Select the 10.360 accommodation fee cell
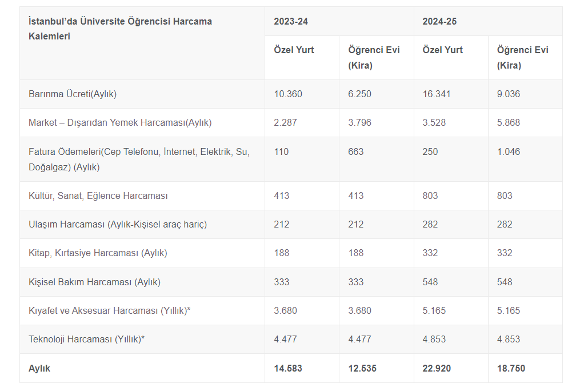 click(x=288, y=94)
